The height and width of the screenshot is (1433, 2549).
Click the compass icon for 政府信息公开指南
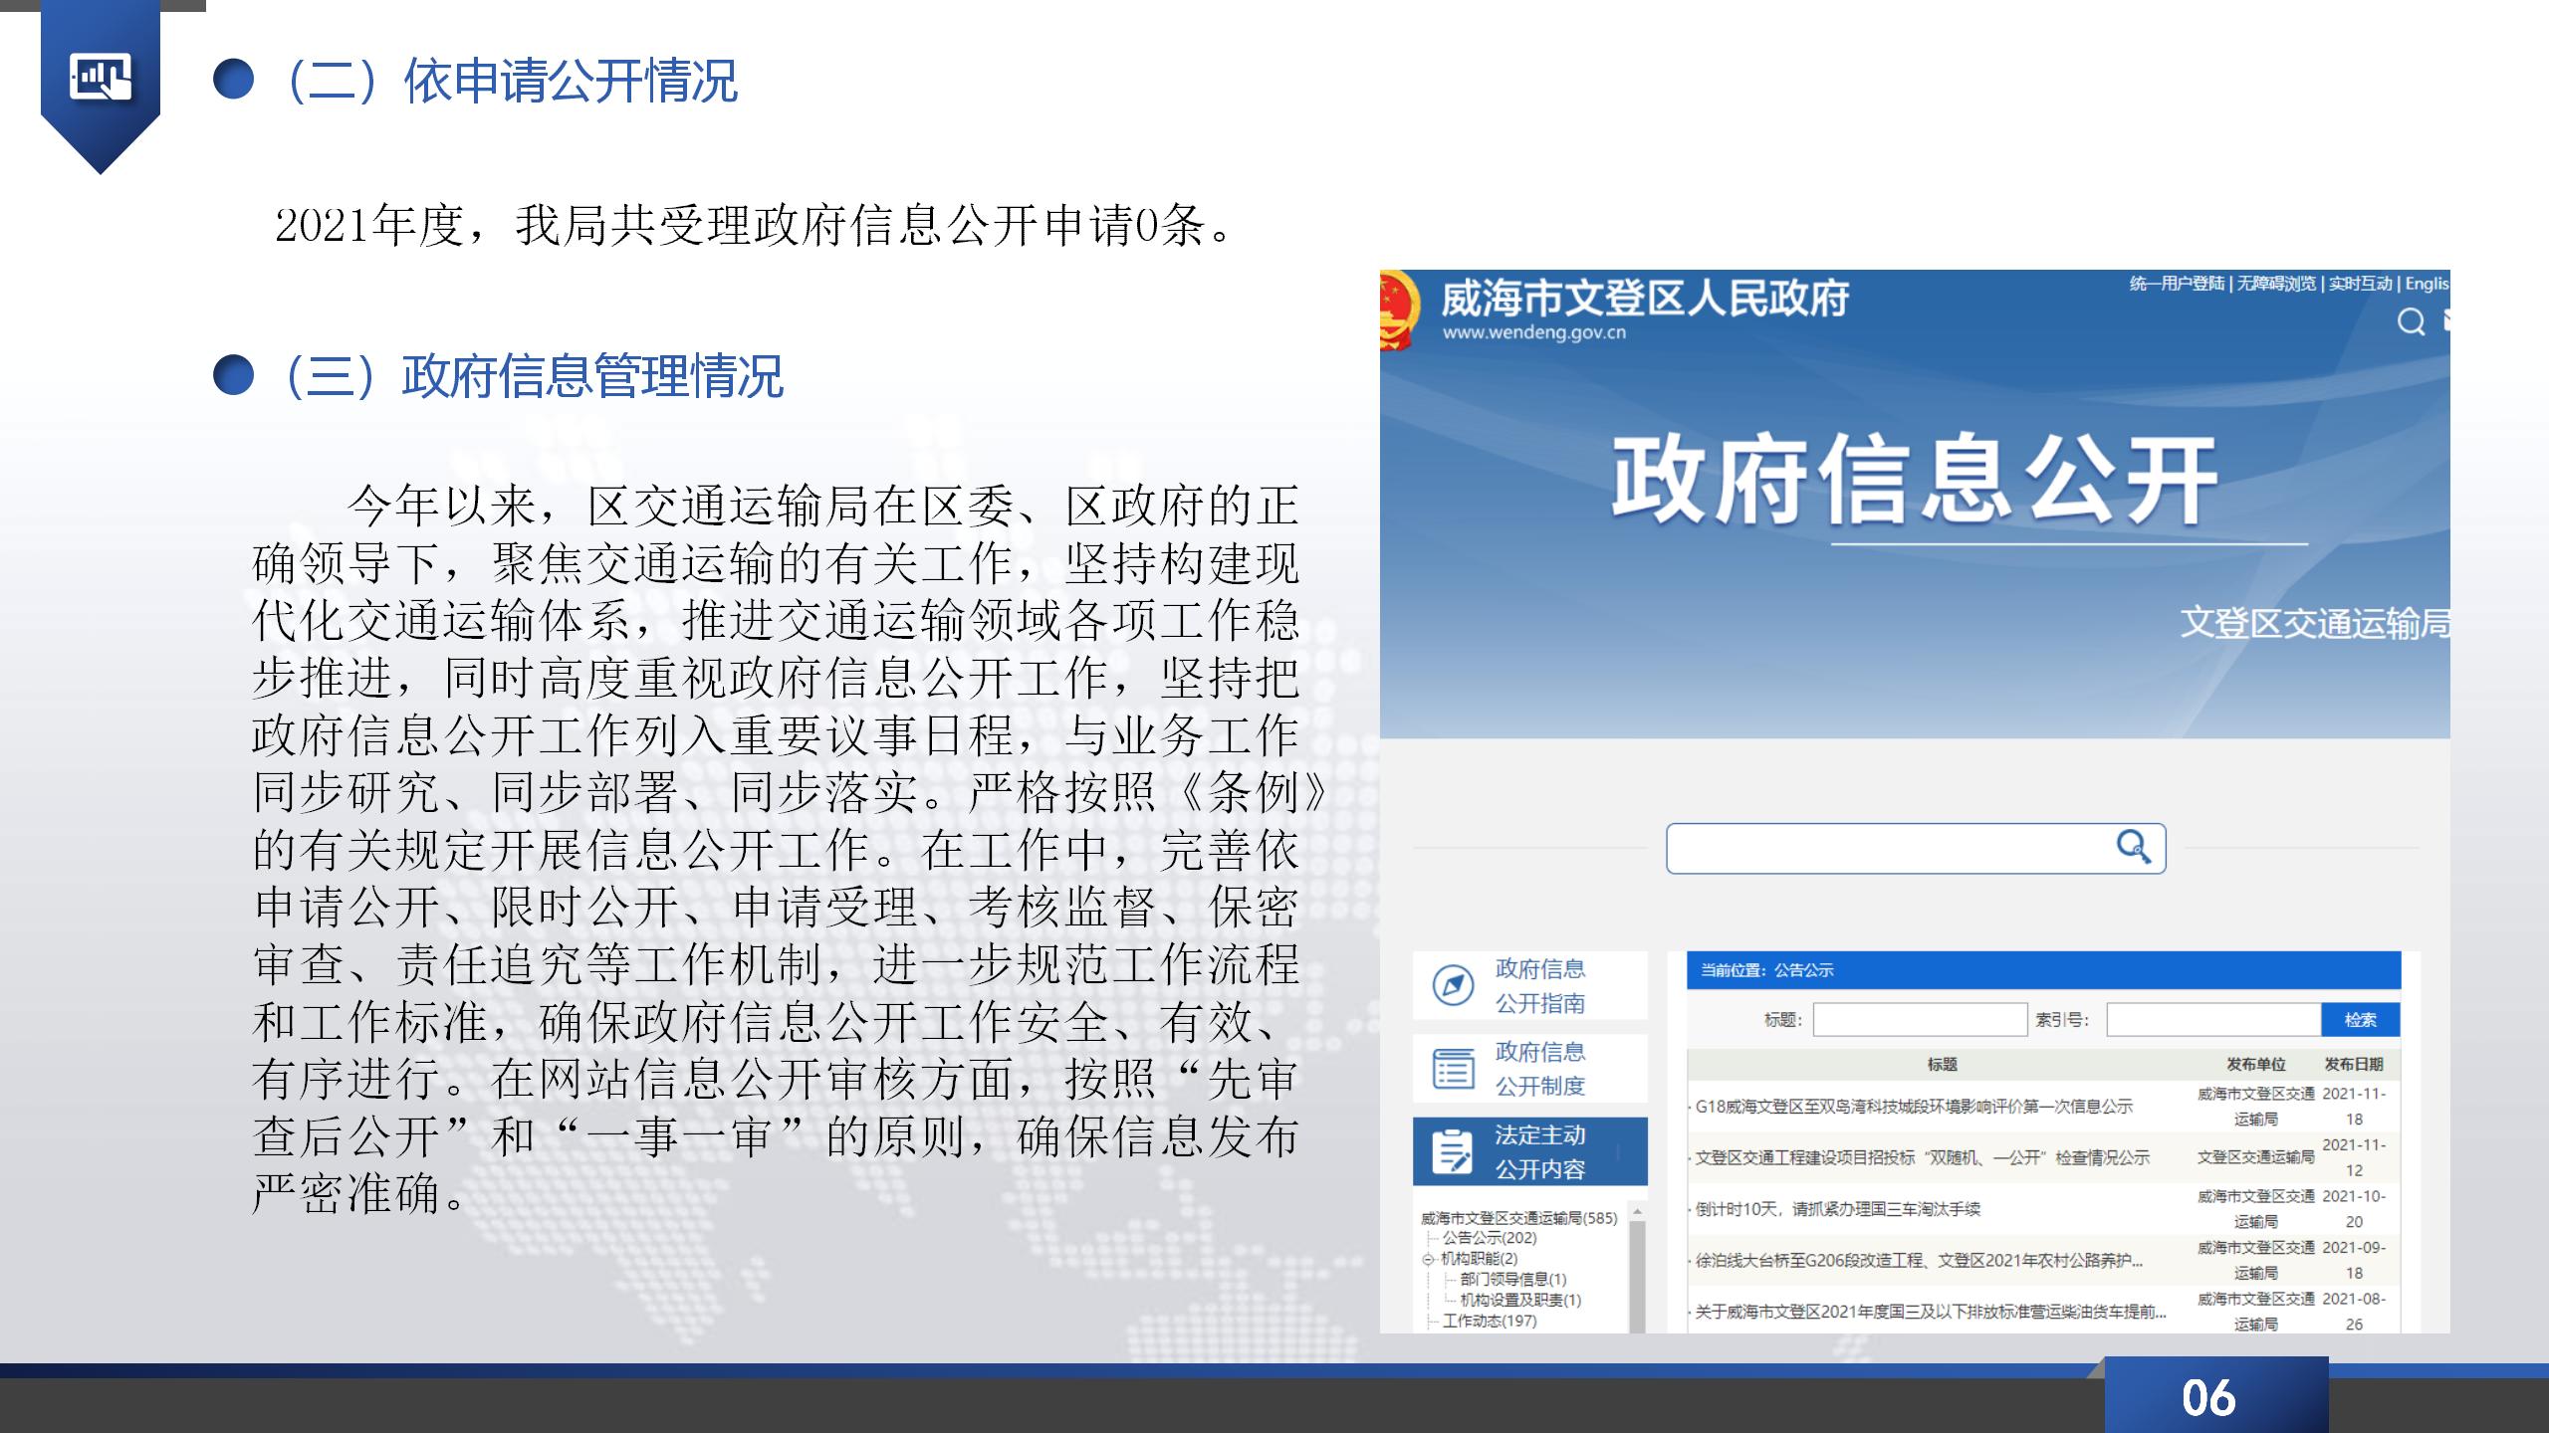[x=1453, y=985]
